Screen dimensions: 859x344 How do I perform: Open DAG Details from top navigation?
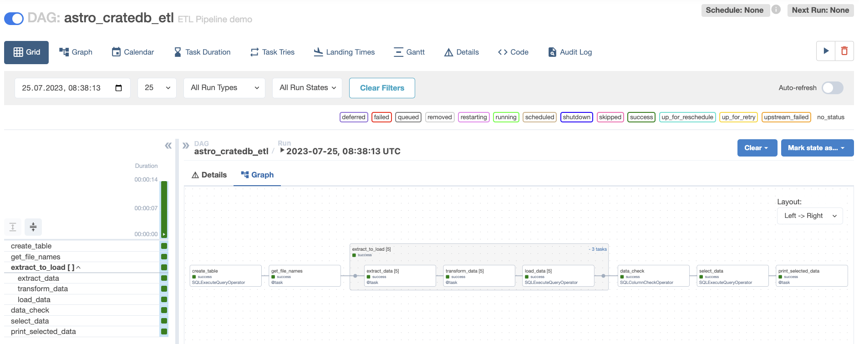click(462, 52)
